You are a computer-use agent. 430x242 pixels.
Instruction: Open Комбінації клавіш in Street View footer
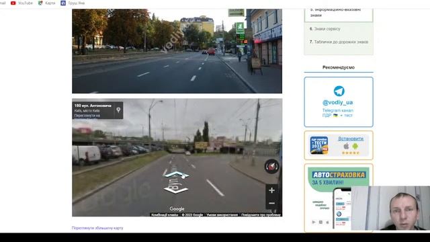(165, 215)
